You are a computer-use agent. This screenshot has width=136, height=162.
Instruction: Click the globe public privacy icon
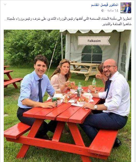103,11
